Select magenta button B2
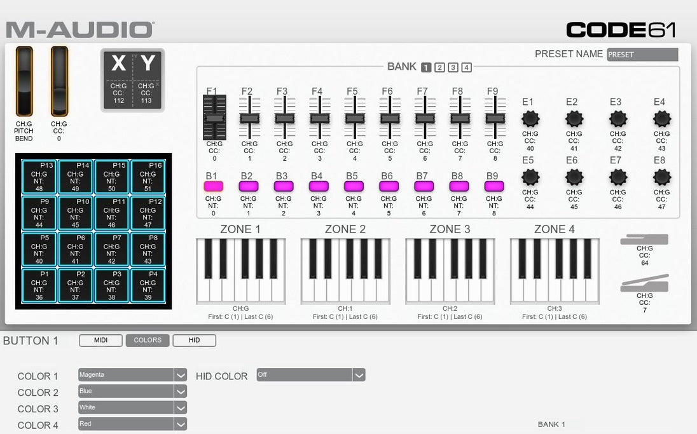 (x=249, y=186)
